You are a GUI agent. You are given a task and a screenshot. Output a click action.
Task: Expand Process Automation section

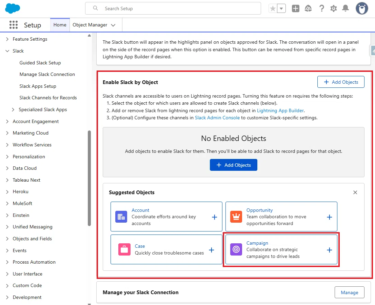[x=7, y=262]
